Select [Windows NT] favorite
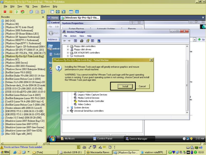Viewport: 206px width, 155px height. tap(12, 60)
